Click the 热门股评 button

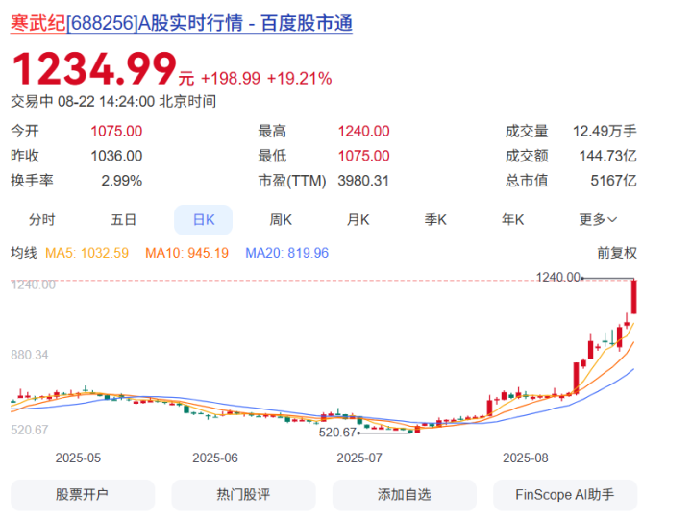click(x=243, y=495)
